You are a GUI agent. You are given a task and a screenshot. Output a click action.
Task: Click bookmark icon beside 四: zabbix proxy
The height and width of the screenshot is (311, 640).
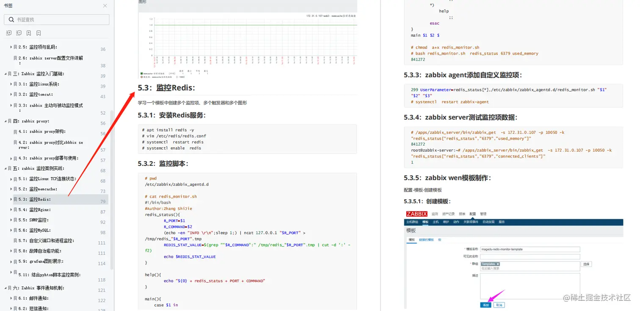[x=10, y=121]
